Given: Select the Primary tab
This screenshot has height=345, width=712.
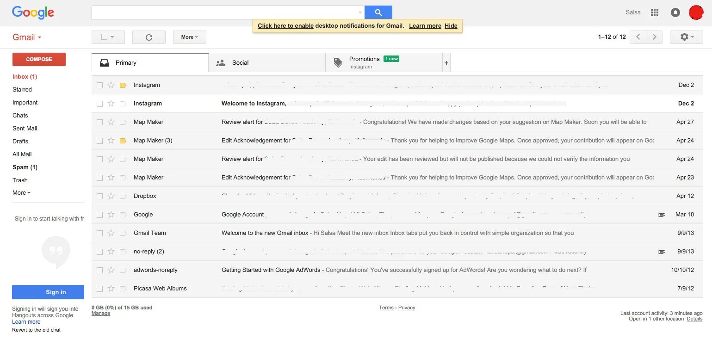Looking at the screenshot, I should (x=150, y=62).
